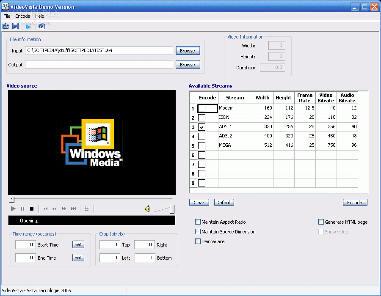Open the Help menu
The image size is (381, 296).
coord(40,16)
